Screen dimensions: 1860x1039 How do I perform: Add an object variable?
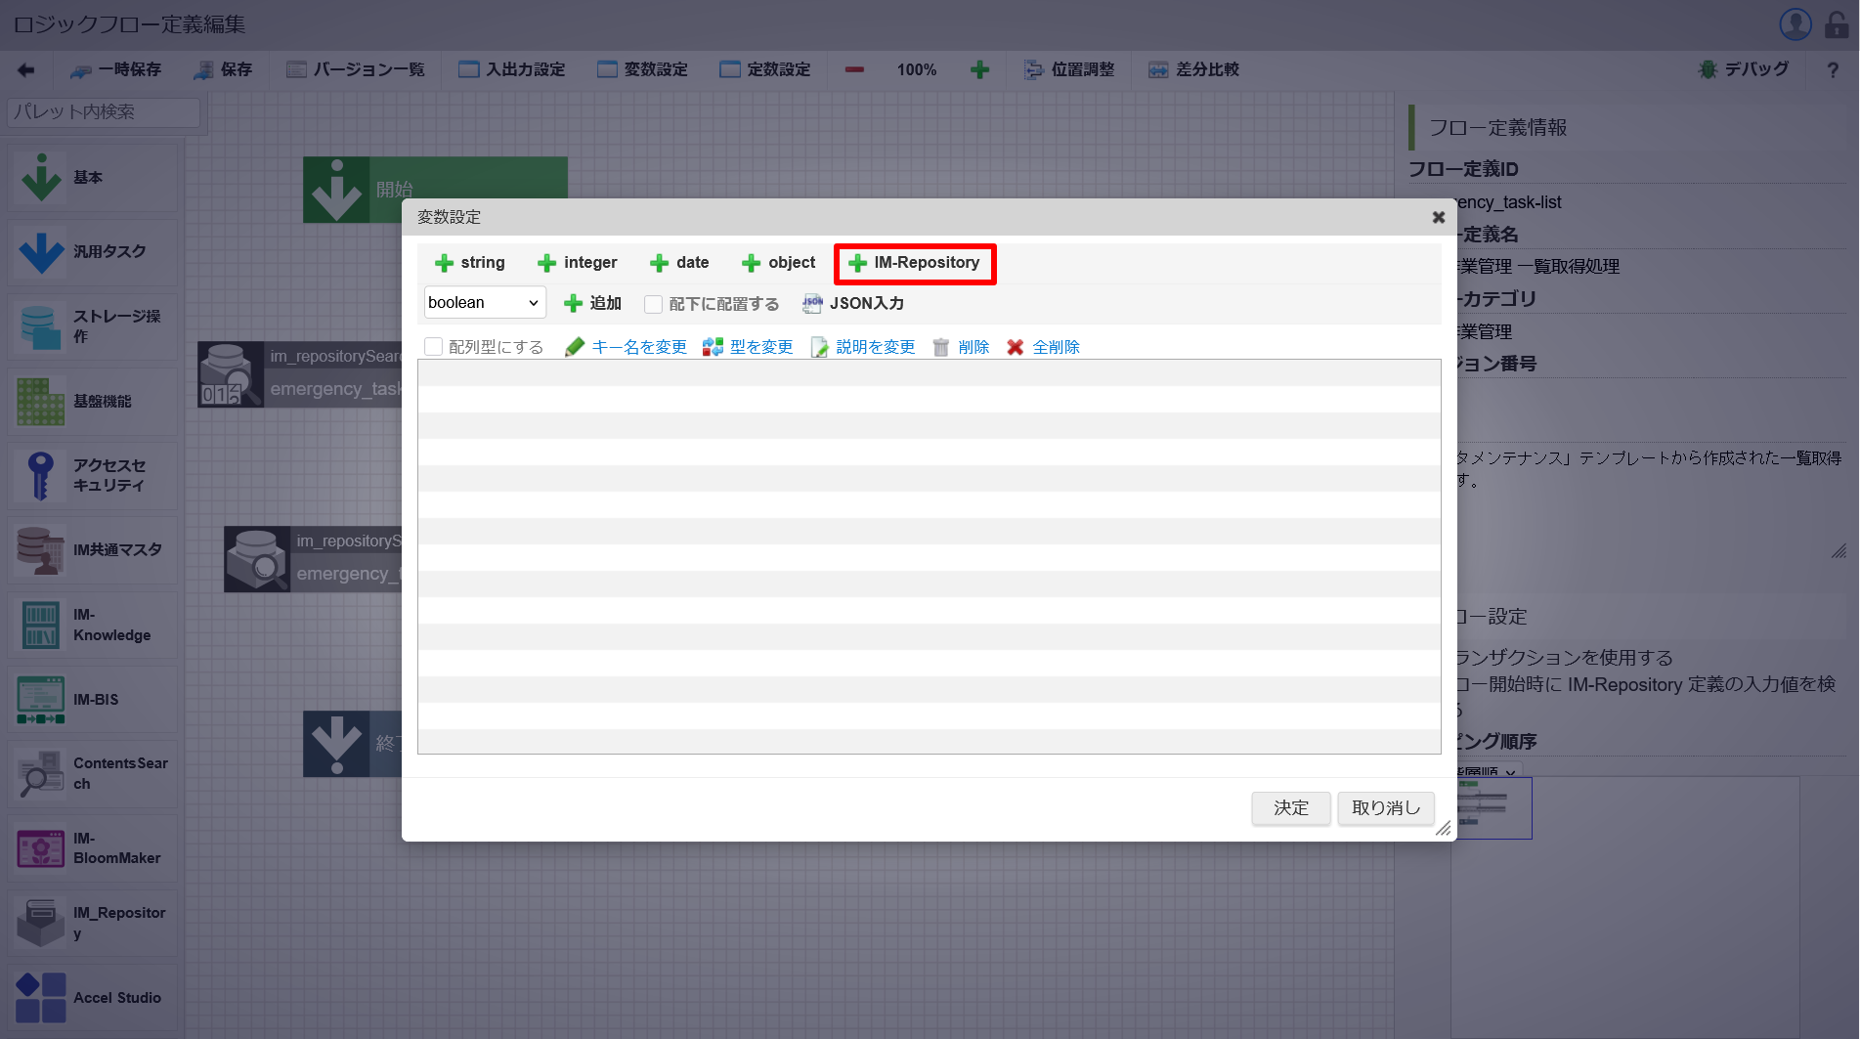click(x=779, y=263)
